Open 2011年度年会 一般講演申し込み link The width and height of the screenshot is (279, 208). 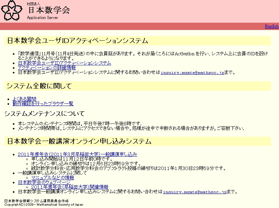coord(77,154)
